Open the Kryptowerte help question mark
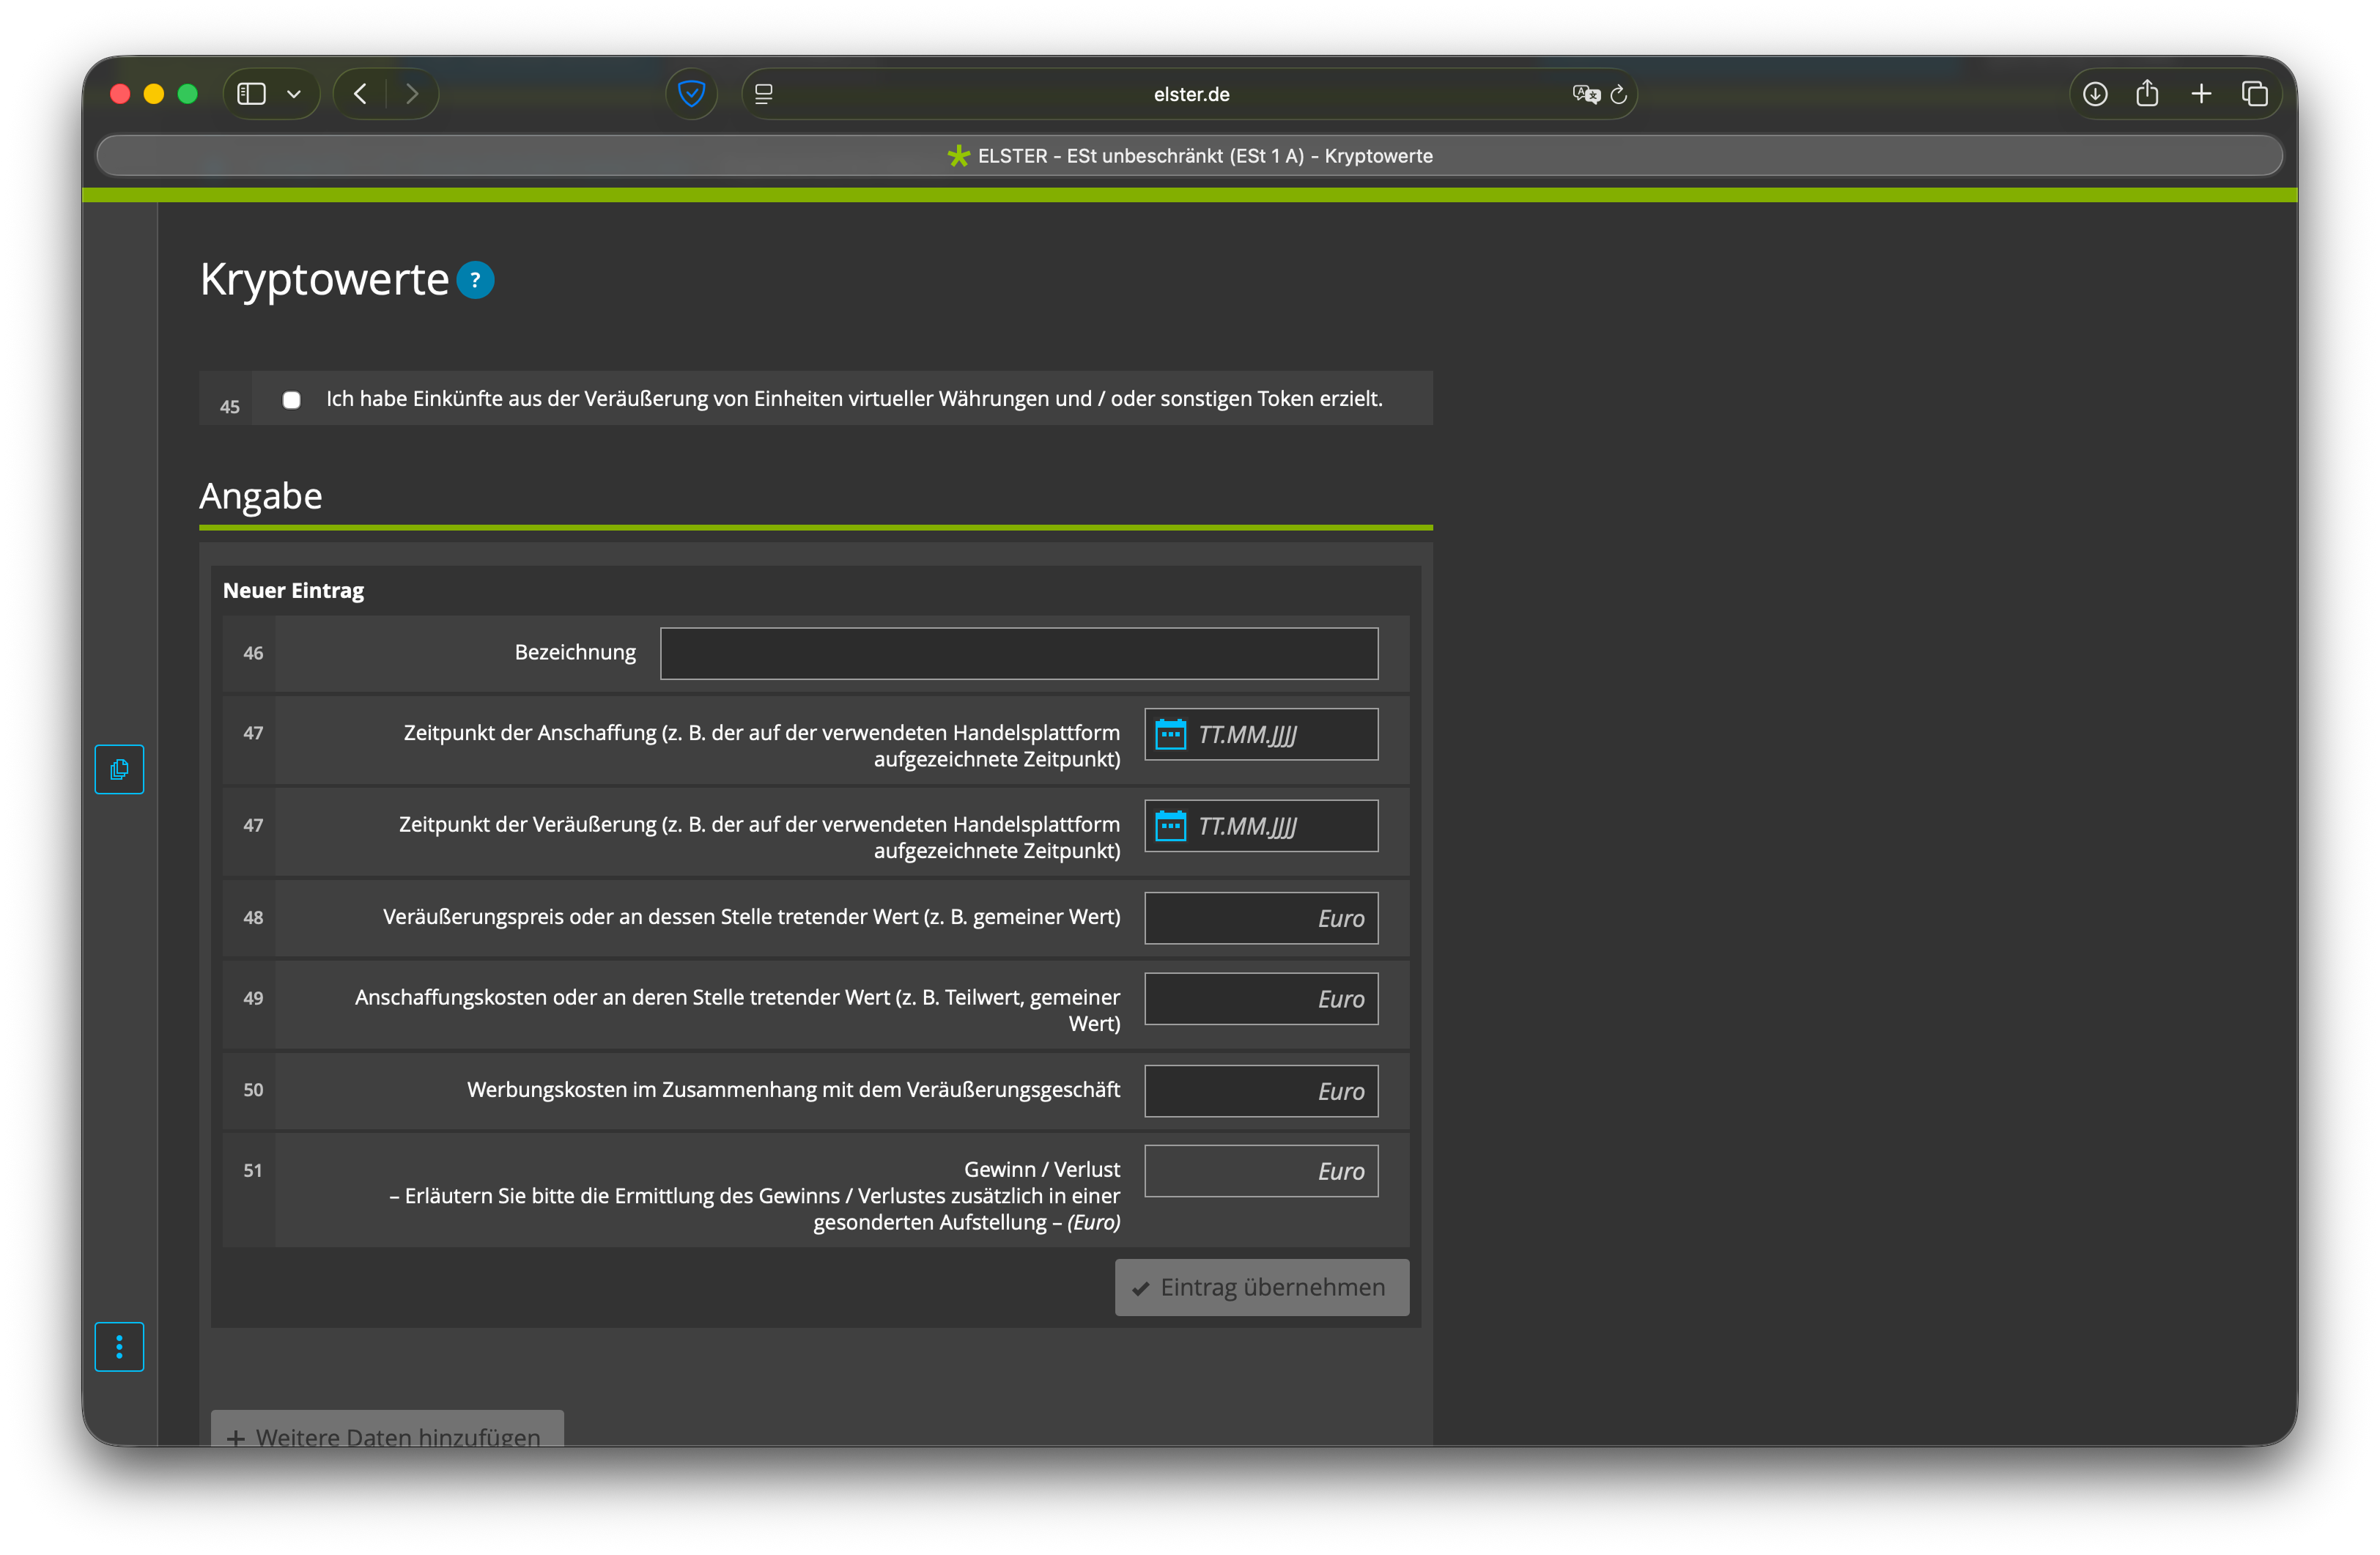This screenshot has width=2380, height=1555. [475, 280]
